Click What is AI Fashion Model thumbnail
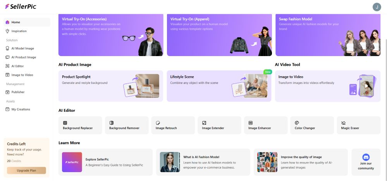Screen dimensions: 387x181 pos(170,162)
